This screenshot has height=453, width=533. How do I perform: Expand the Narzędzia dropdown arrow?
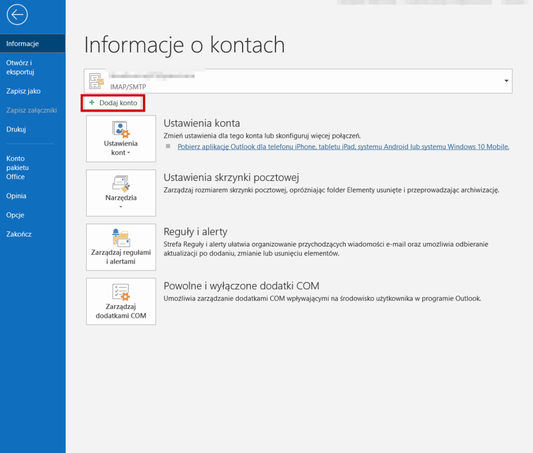point(121,207)
